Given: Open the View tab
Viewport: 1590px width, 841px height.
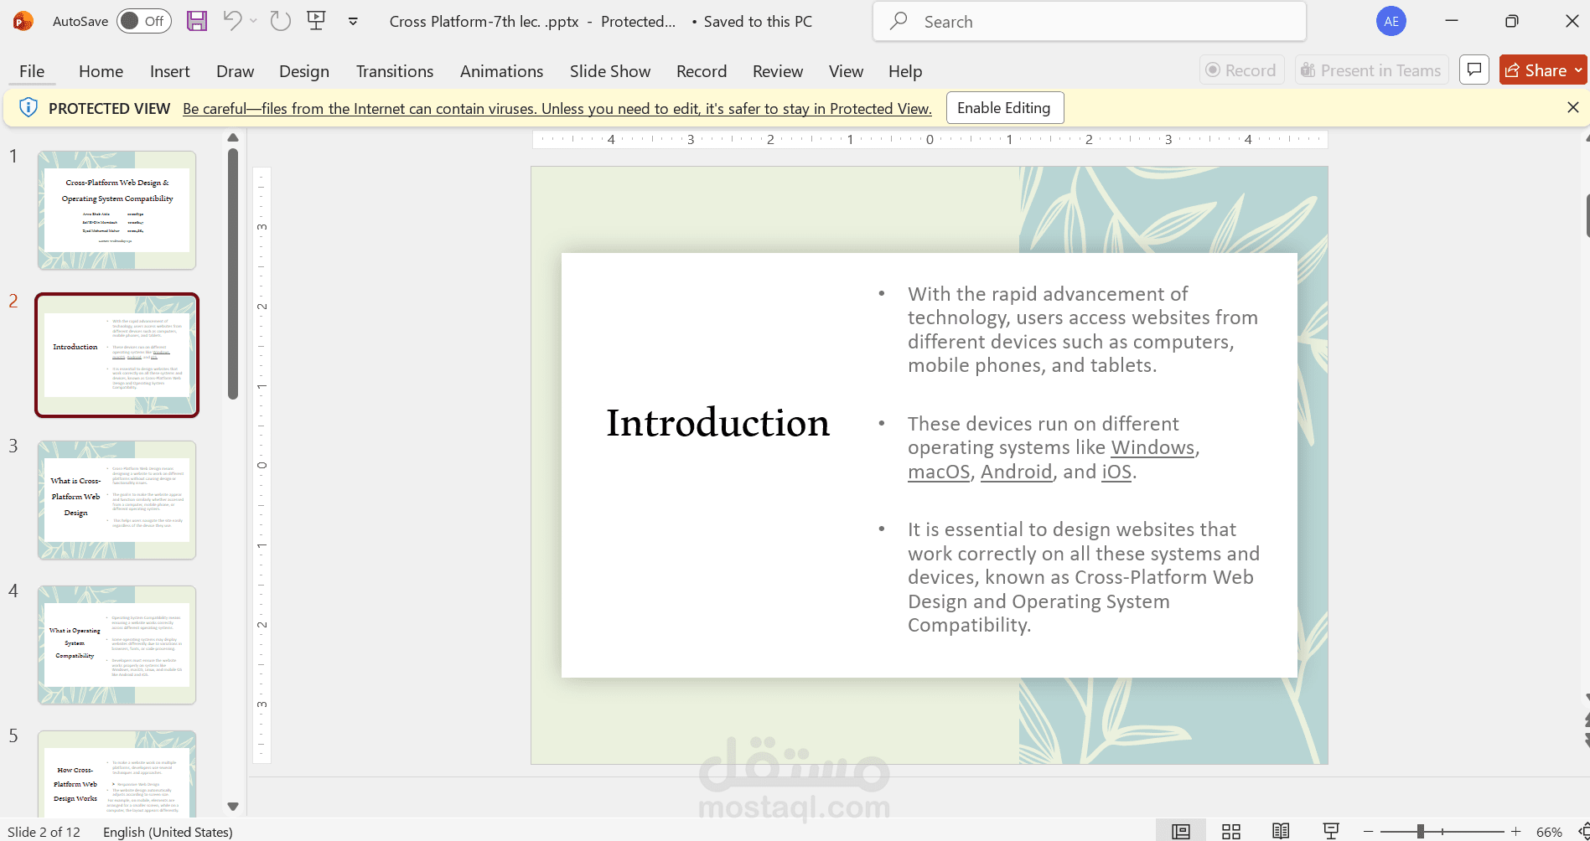Looking at the screenshot, I should pyautogui.click(x=846, y=71).
